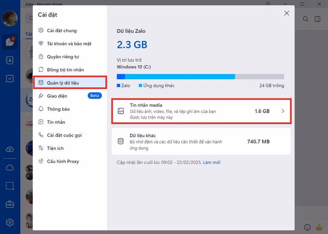The width and height of the screenshot is (328, 234).
Task: Click the phone icon beside Cài đặt cuộc gọi
Action: pyautogui.click(x=41, y=135)
